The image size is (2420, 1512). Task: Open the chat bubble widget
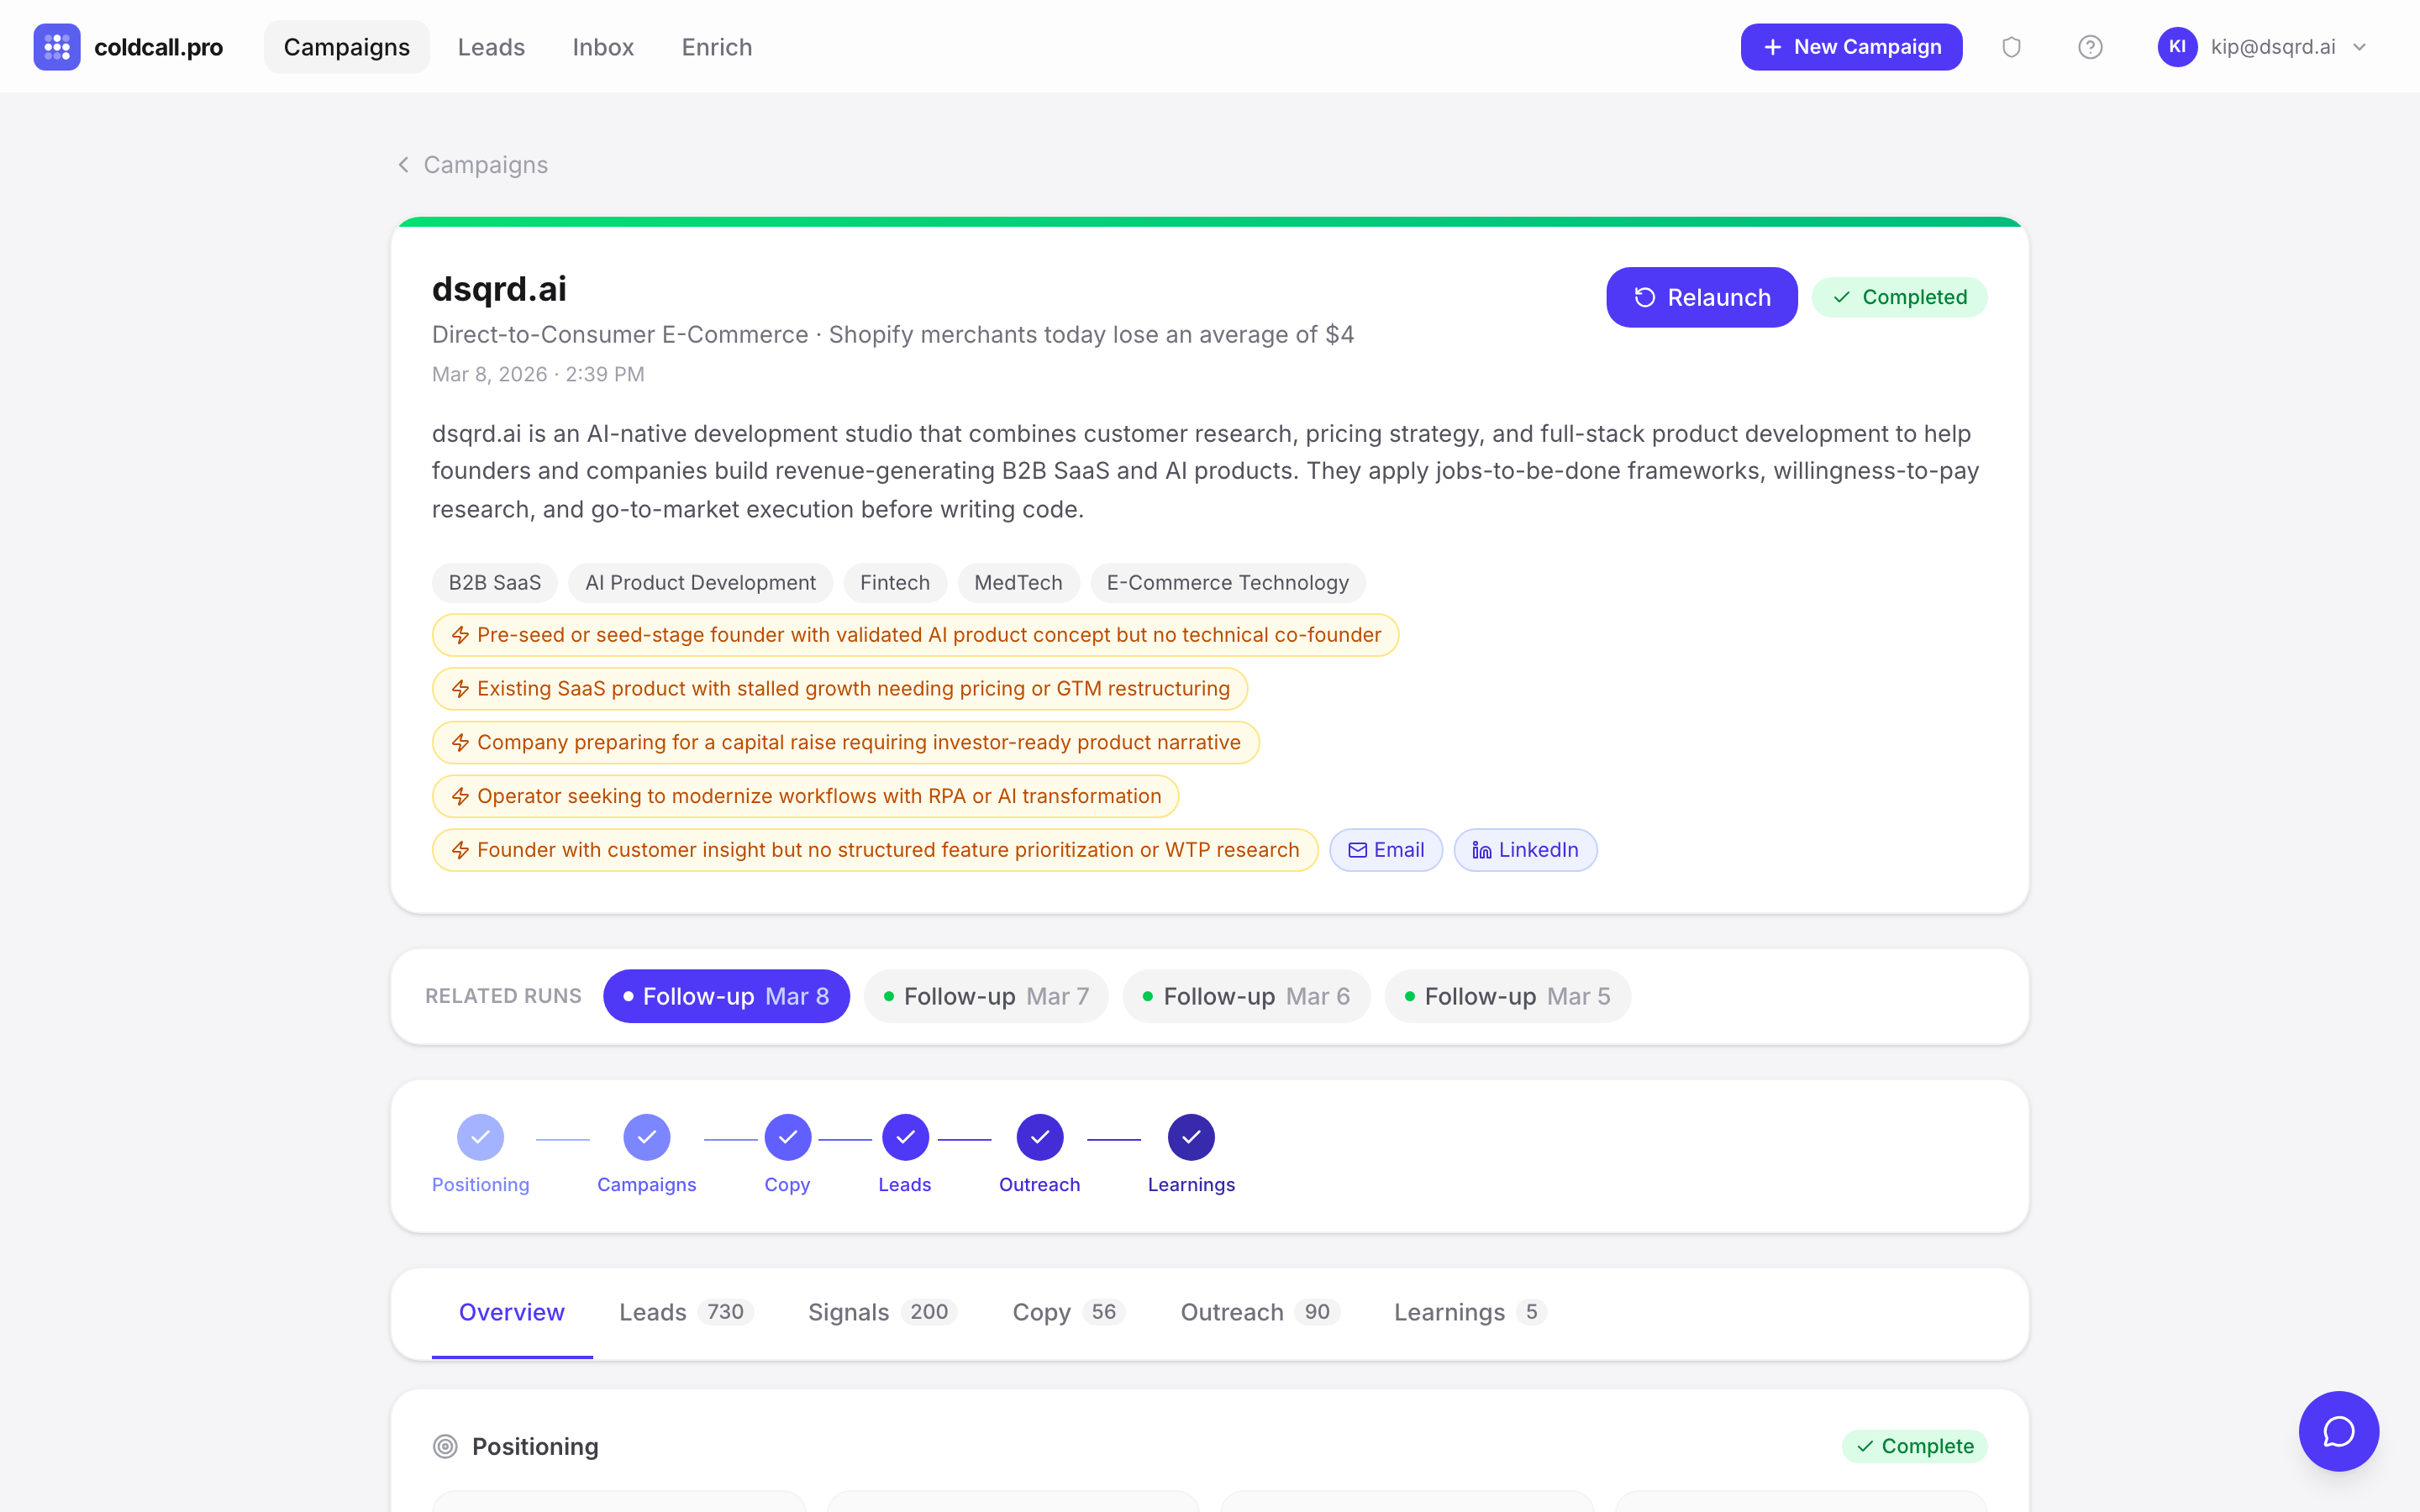pyautogui.click(x=2338, y=1431)
